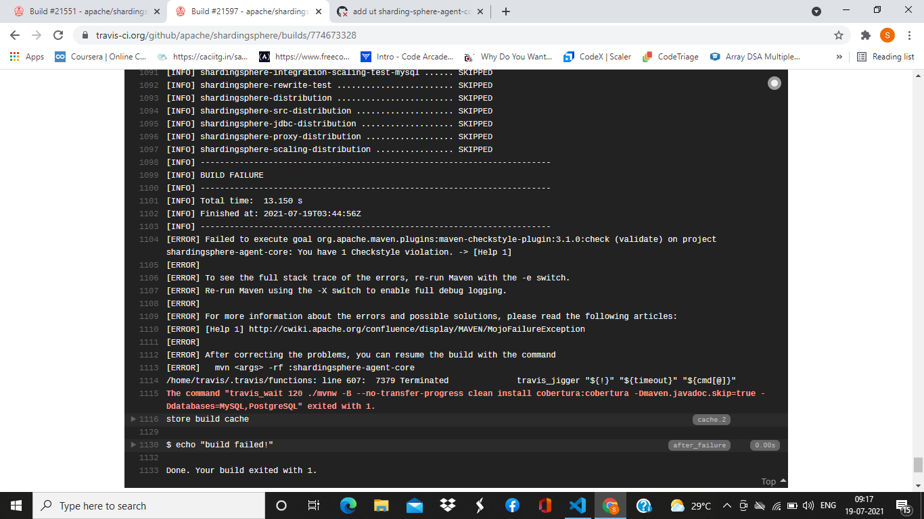Open the orange S profile avatar
Image resolution: width=924 pixels, height=519 pixels.
click(x=887, y=35)
